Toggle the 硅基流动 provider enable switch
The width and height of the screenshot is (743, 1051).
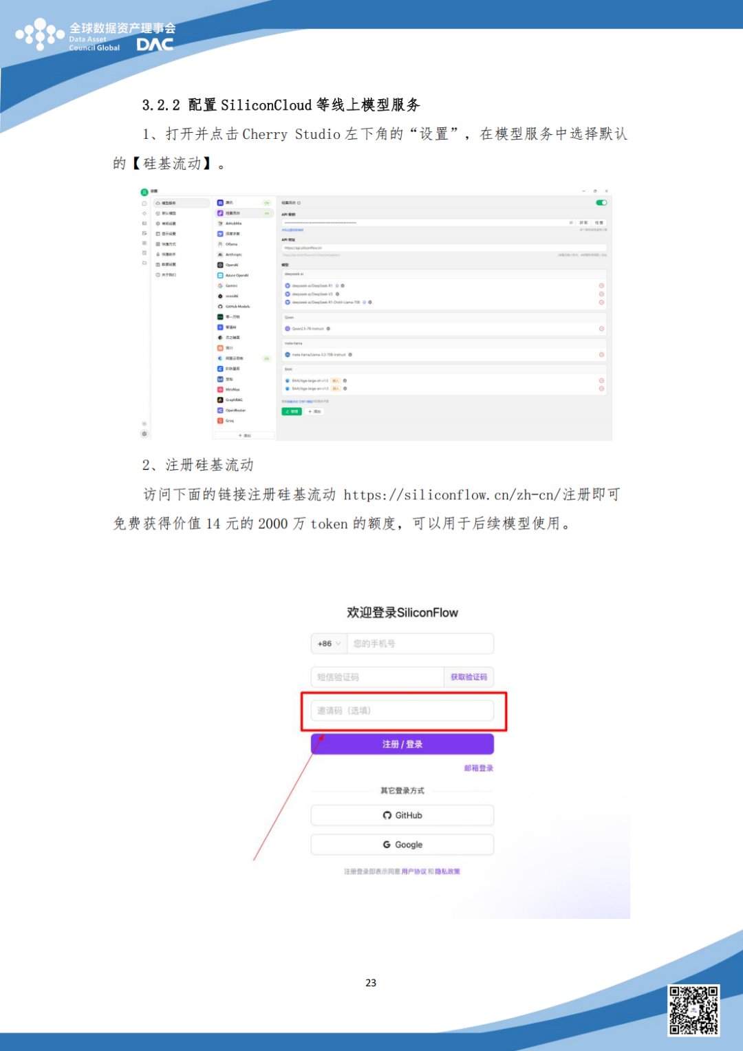click(601, 203)
